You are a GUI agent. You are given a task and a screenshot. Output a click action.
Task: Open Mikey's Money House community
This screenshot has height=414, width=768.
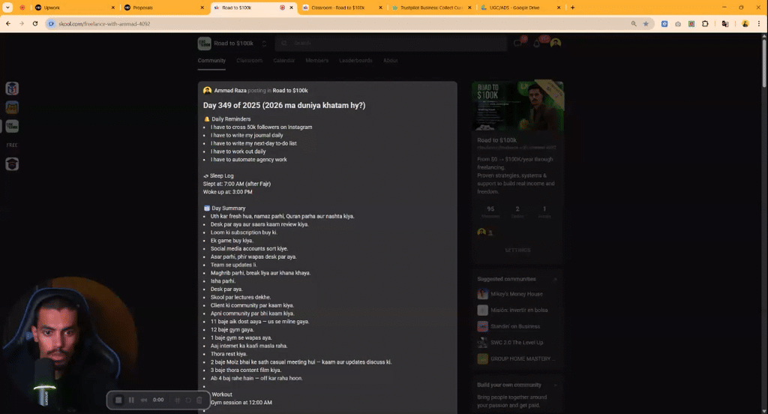516,294
